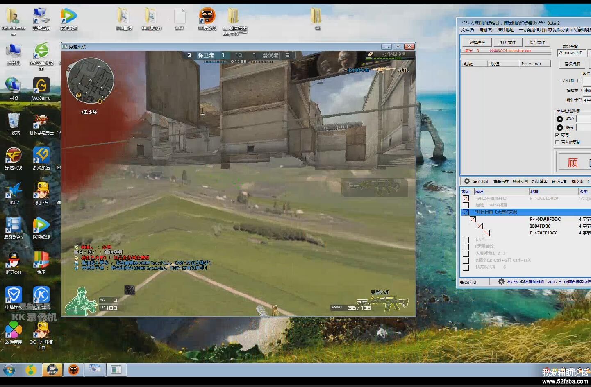The height and width of the screenshot is (387, 591).
Task: Open the 1.CT file icon
Action: (x=179, y=18)
